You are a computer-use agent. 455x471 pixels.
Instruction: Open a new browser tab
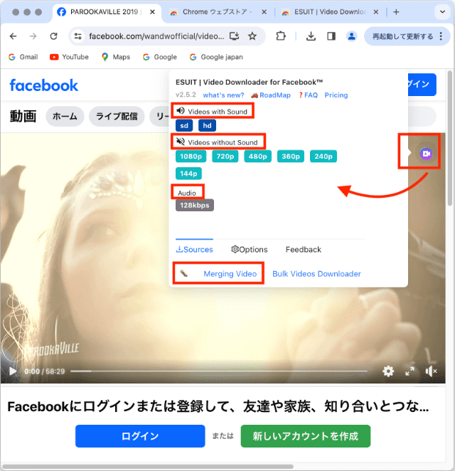pyautogui.click(x=396, y=12)
